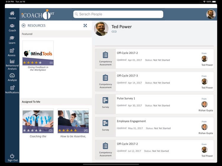Click Updated May 31, 2017 text
This screenshot has height=166, width=222.
point(130,128)
